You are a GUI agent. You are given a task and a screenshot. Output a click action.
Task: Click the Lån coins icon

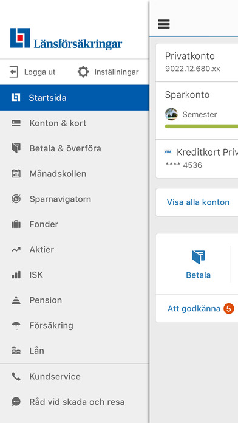[x=16, y=351]
